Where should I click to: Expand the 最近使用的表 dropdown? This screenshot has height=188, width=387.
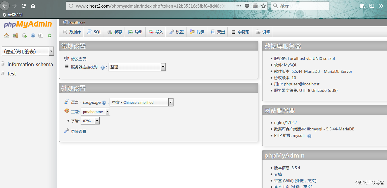(x=28, y=51)
